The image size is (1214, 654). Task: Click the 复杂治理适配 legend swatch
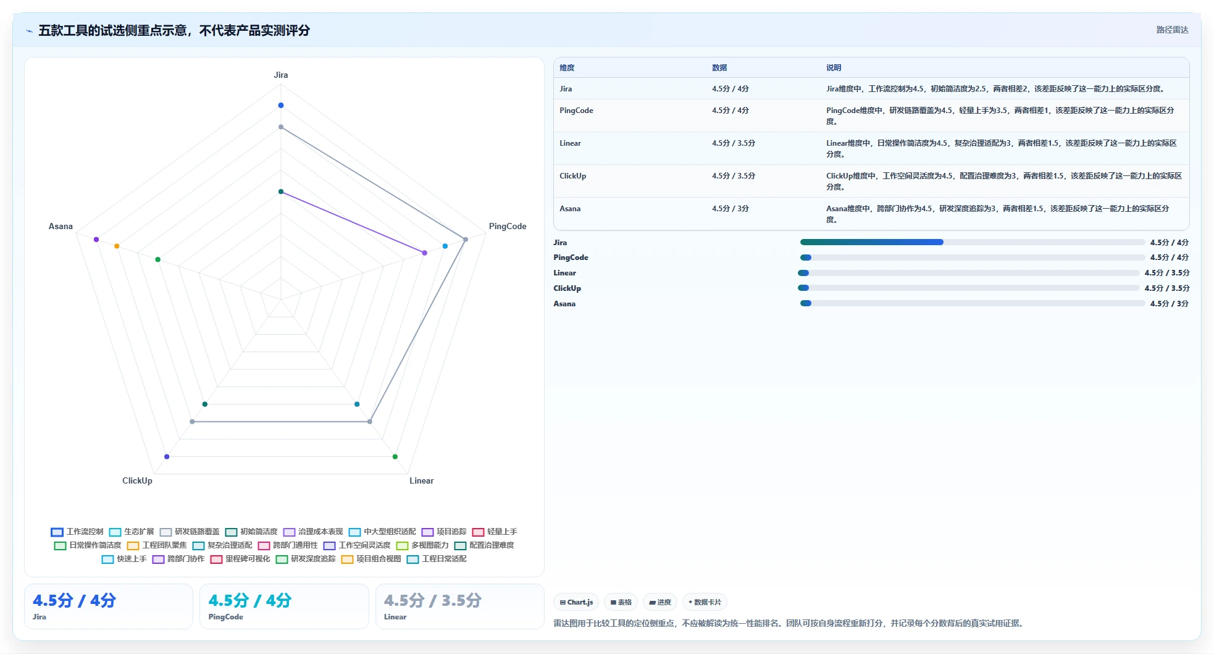click(198, 545)
